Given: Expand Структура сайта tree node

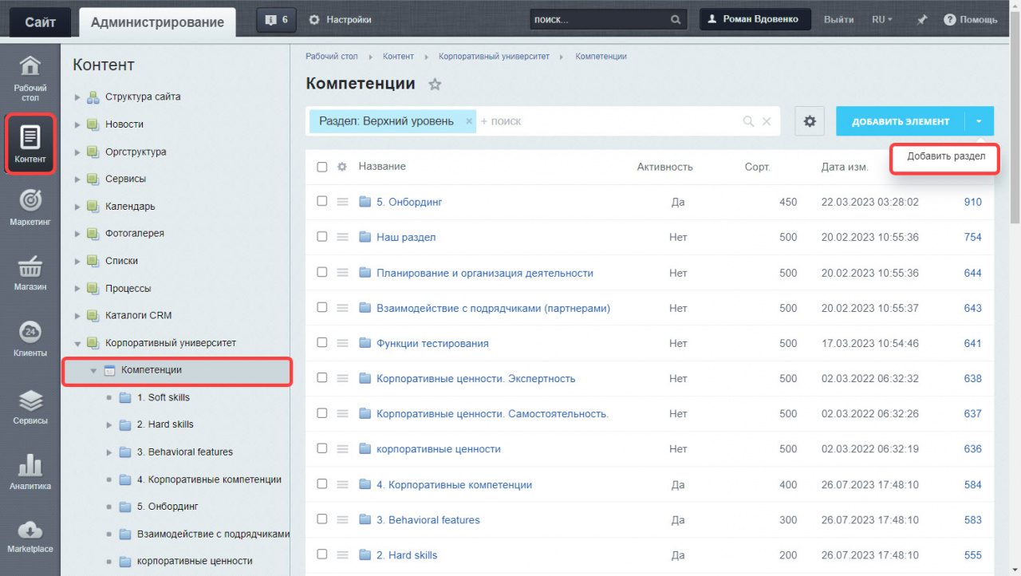Looking at the screenshot, I should [77, 97].
